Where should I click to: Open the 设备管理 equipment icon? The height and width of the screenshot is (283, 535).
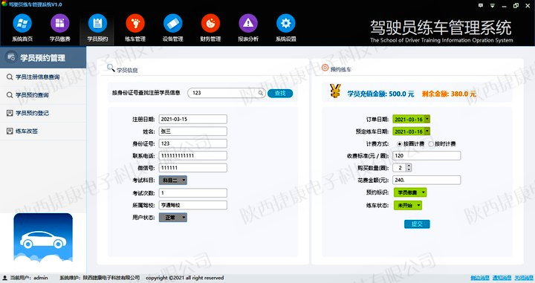pos(172,23)
